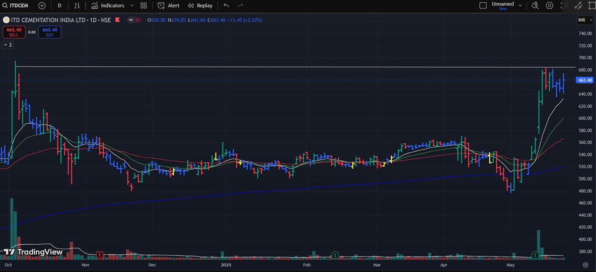Open quick search lightning icon
The width and height of the screenshot is (596, 272).
point(535,5)
